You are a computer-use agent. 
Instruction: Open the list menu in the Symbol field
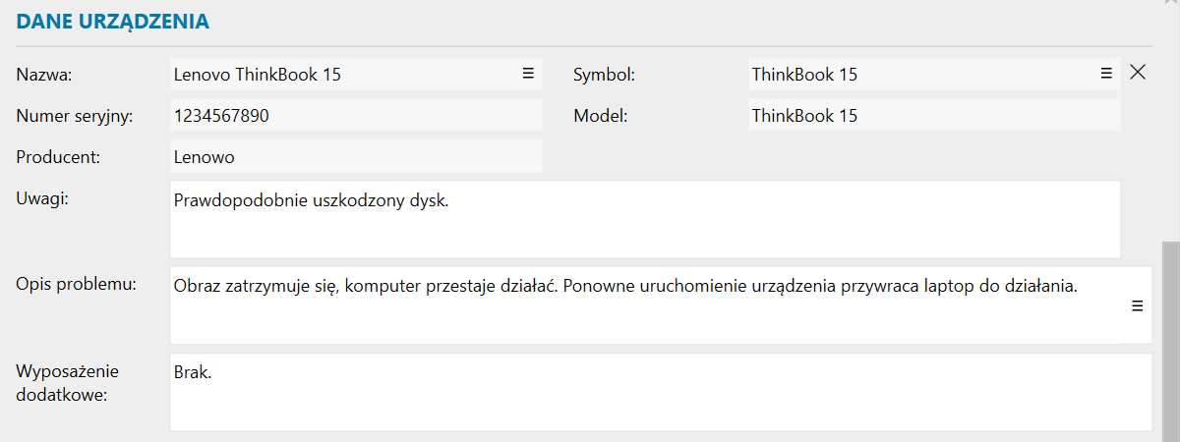click(1106, 73)
